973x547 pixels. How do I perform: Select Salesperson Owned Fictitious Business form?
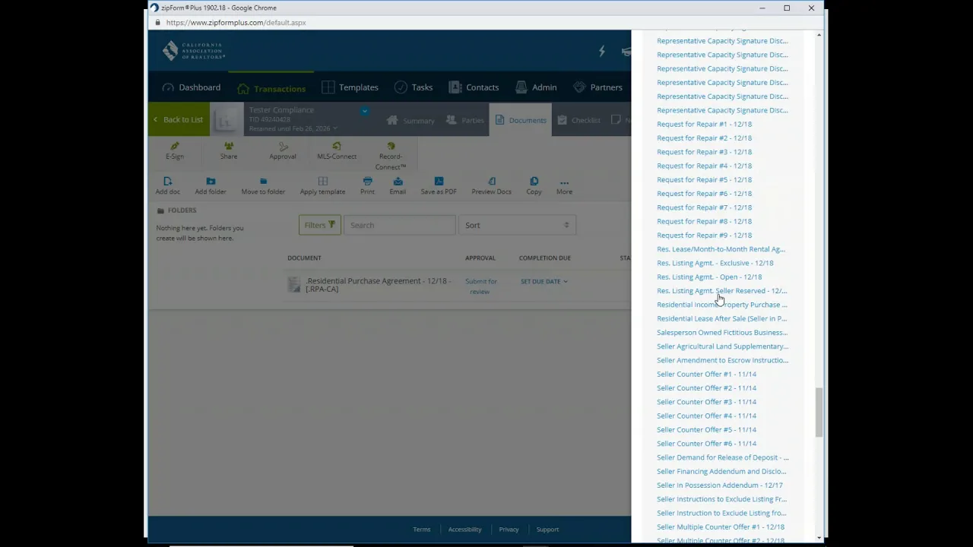721,332
